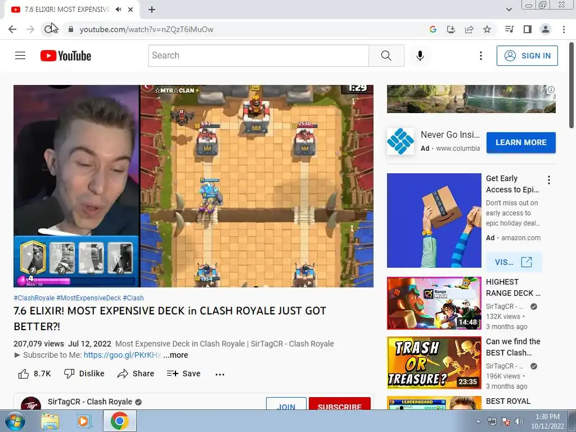Open the waterfall ad banner image
The height and width of the screenshot is (432, 576).
[471, 99]
